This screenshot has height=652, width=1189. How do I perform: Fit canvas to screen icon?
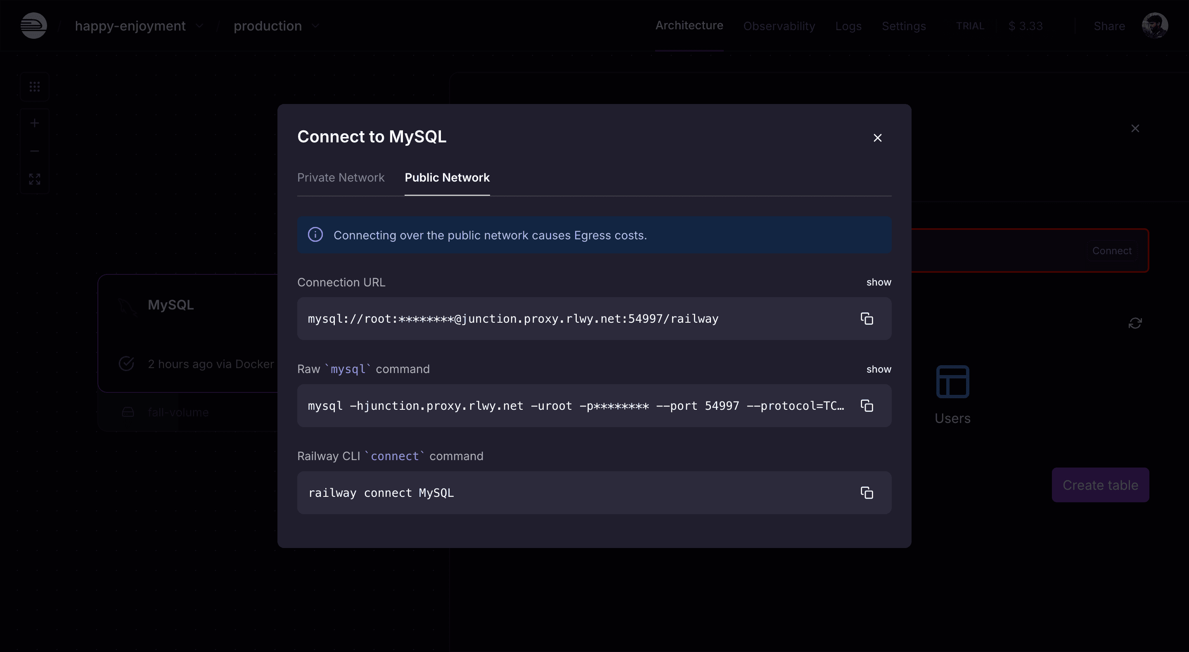pos(35,179)
